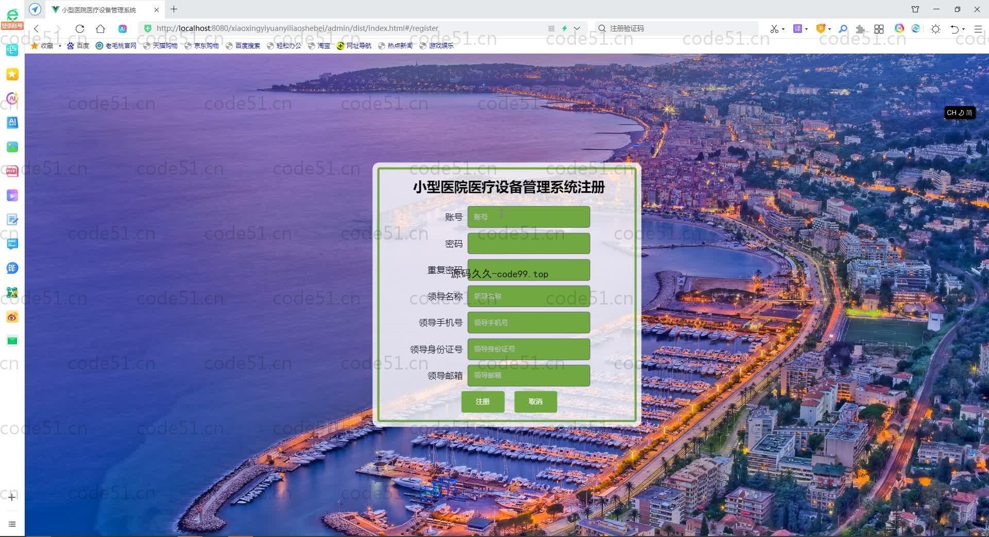Toggle the brightness sun mode icon
Image resolution: width=989 pixels, height=537 pixels.
(x=936, y=29)
